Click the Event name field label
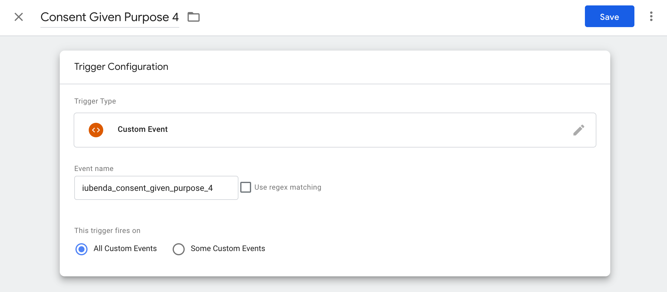The image size is (667, 292). coord(94,169)
